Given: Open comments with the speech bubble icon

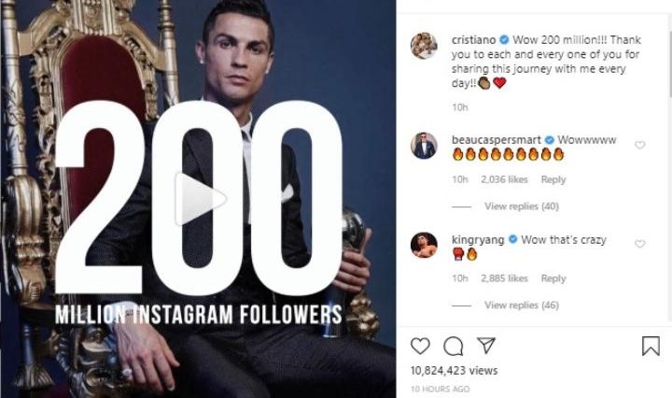Looking at the screenshot, I should pos(454,347).
